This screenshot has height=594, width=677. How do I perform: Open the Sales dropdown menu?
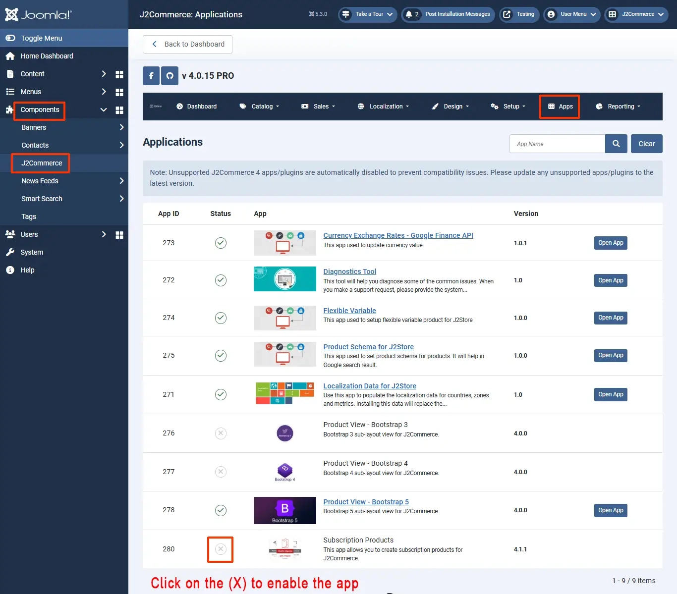[318, 107]
